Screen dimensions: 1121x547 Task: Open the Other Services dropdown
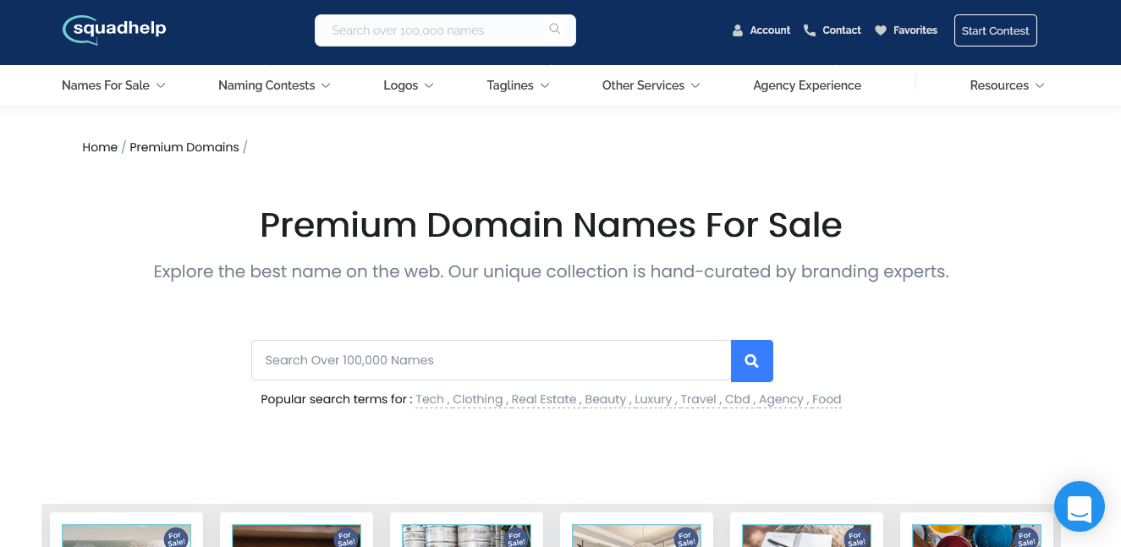click(651, 85)
